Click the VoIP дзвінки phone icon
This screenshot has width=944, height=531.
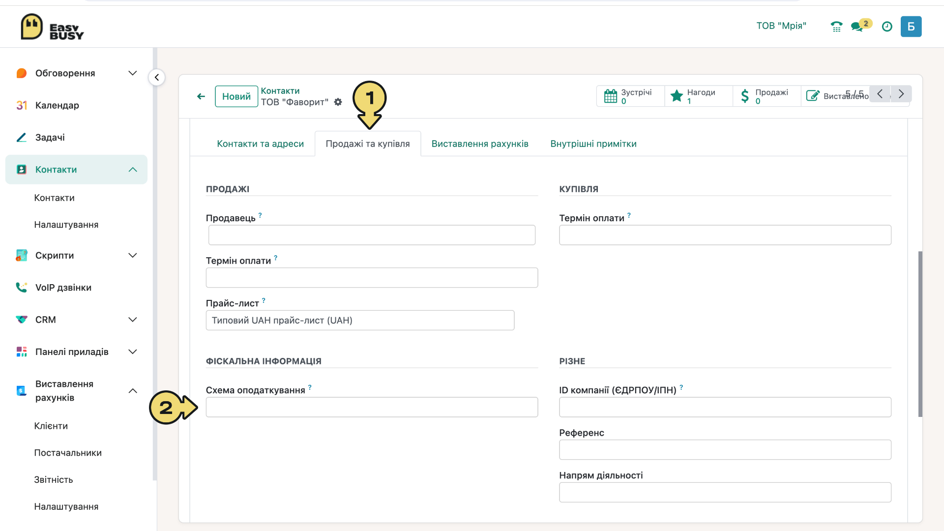pos(21,287)
